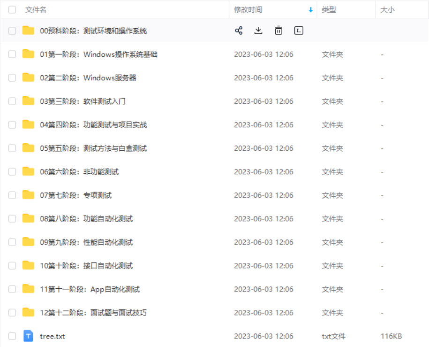
Task: Check the box for 04第四阶段 folder
Action: (x=12, y=125)
